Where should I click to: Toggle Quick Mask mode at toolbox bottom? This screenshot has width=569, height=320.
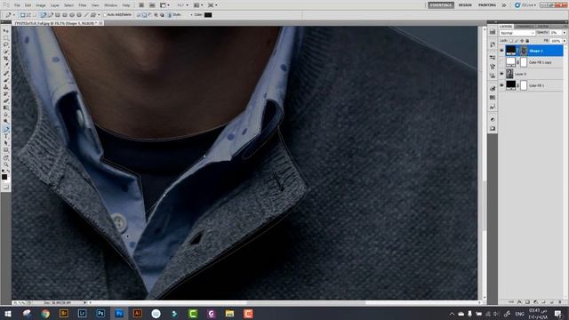click(6, 187)
